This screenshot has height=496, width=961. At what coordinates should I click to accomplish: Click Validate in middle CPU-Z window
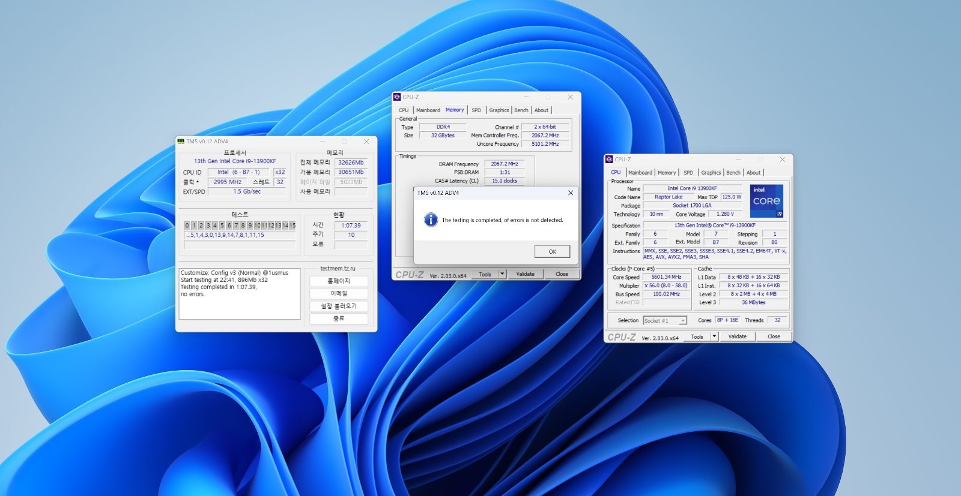[x=526, y=274]
